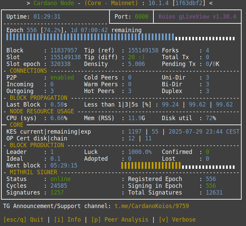
Task: Select the Cycles value 24585
Action: pyautogui.click(x=59, y=186)
